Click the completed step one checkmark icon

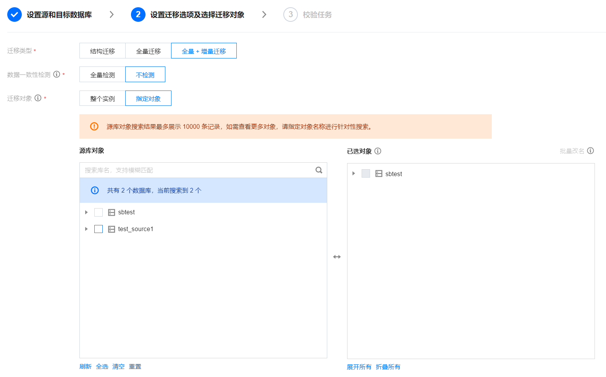(15, 15)
